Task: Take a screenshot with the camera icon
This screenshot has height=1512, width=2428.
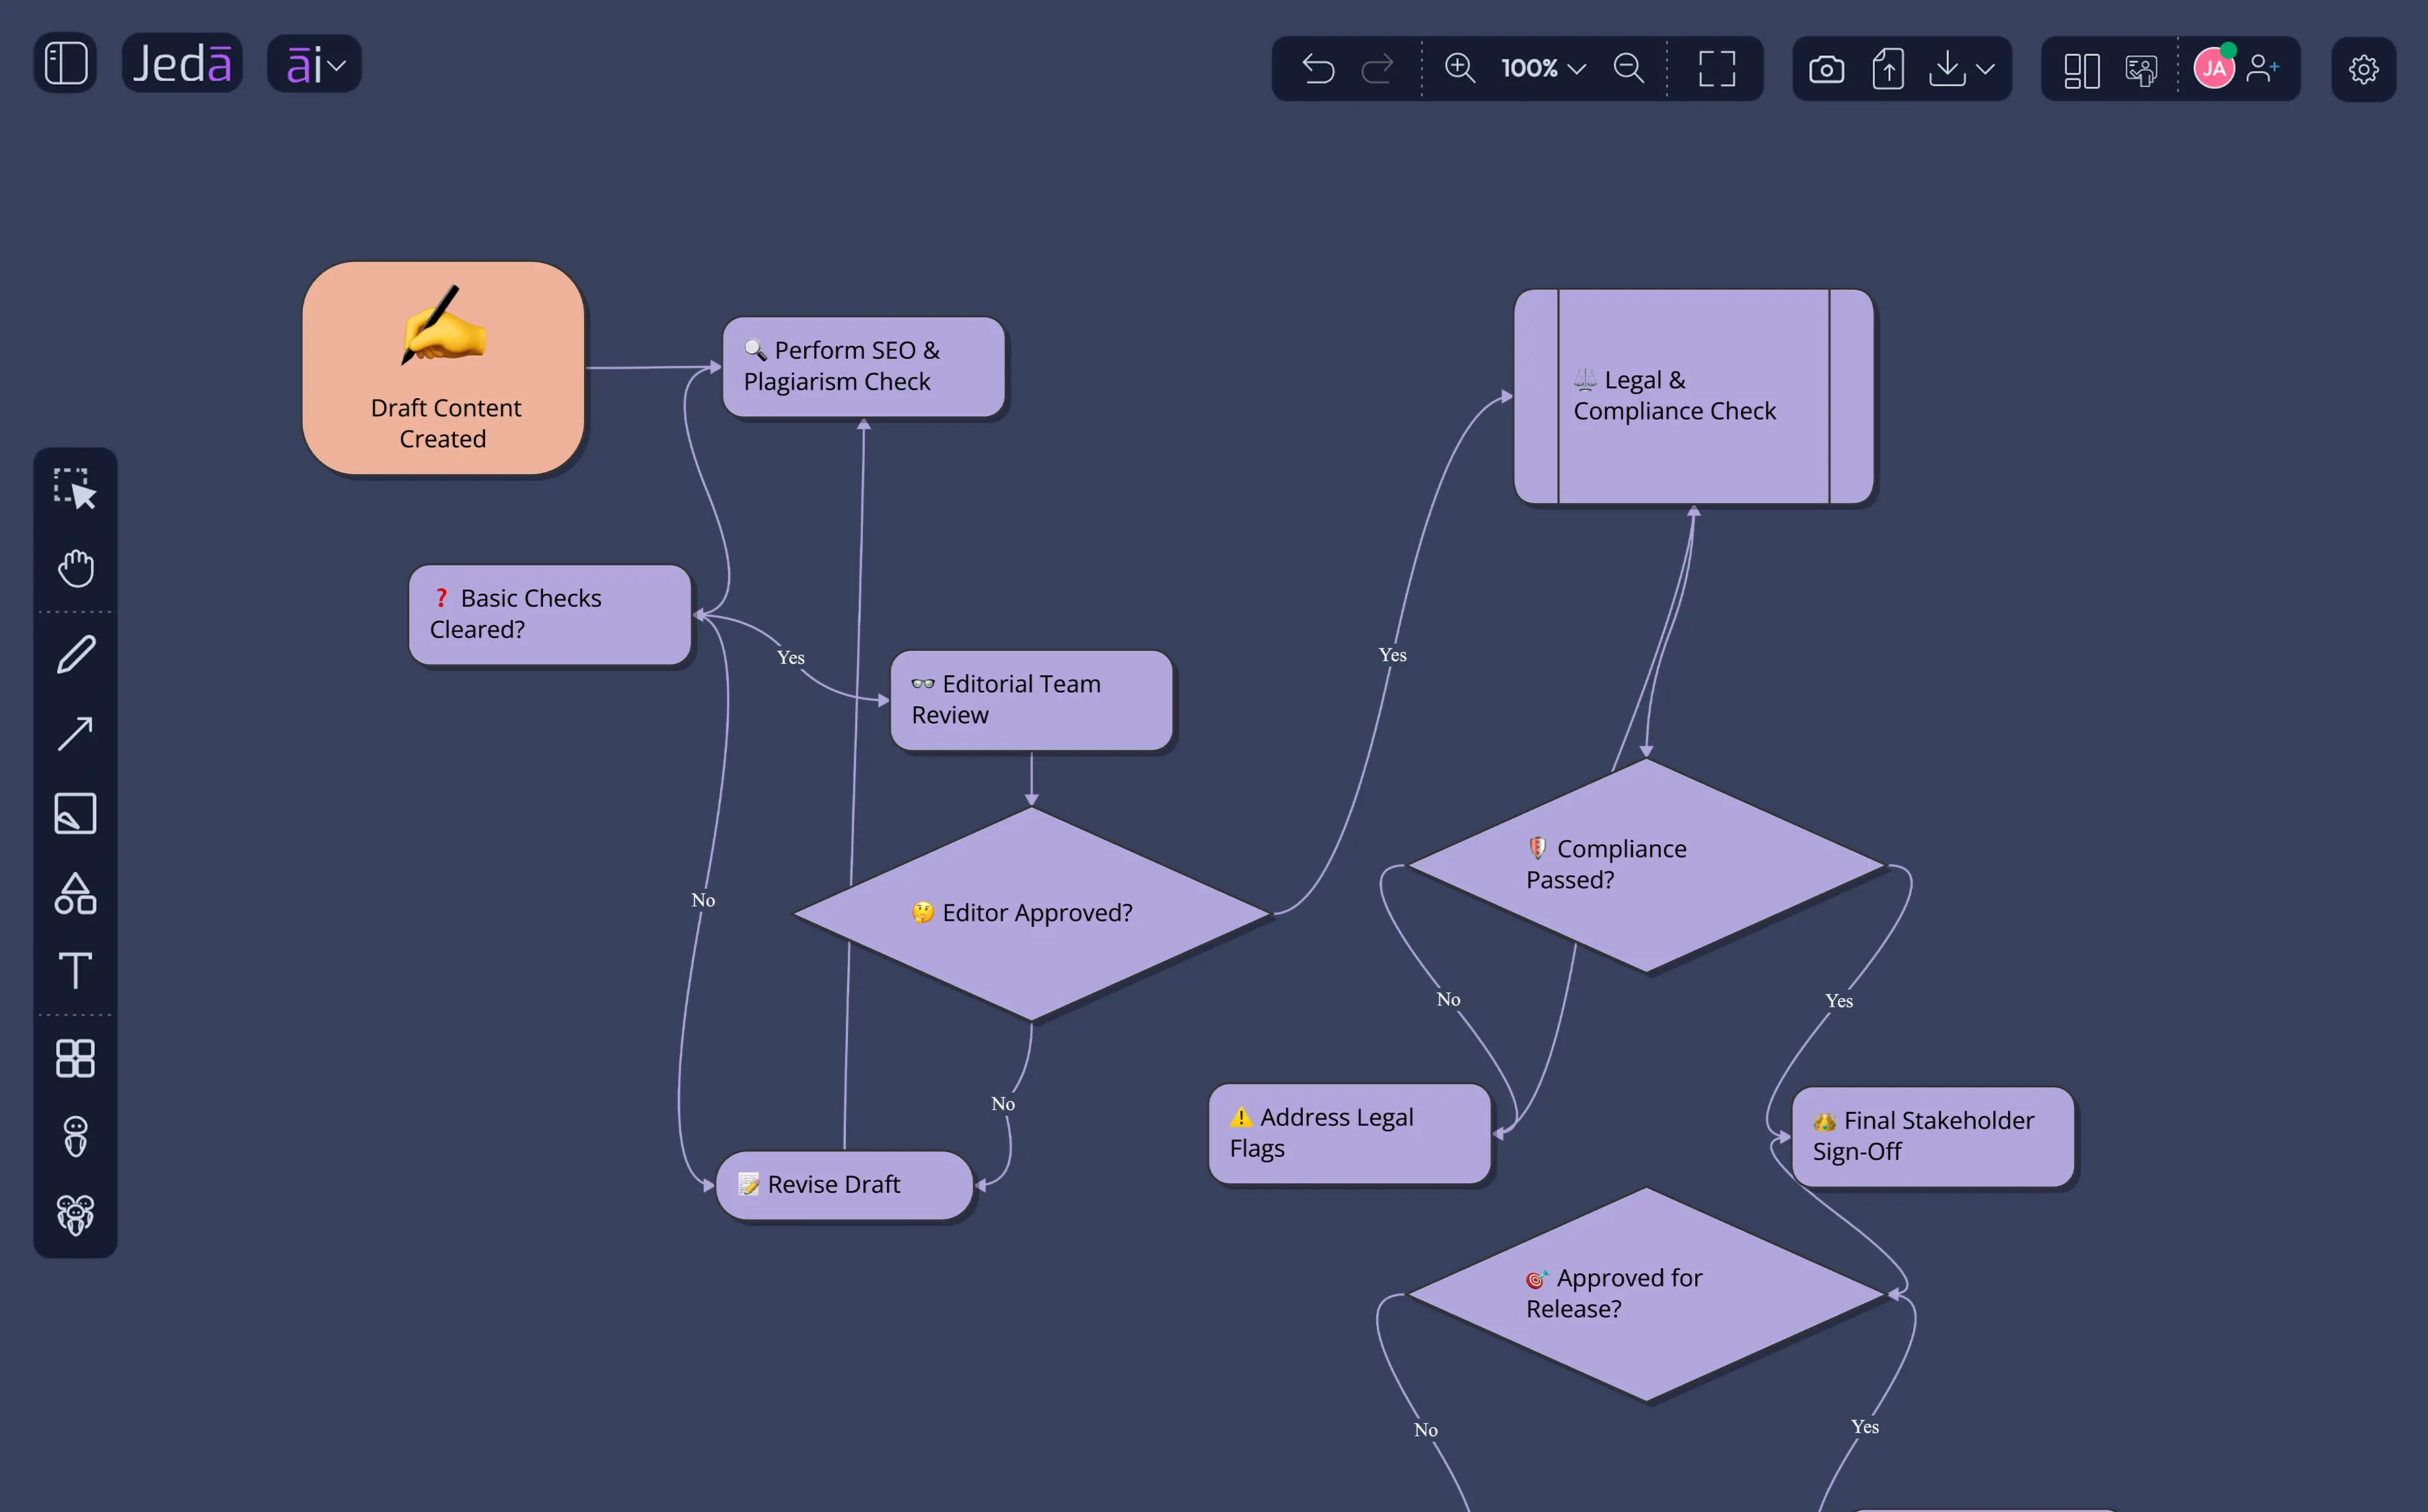Action: 1827,69
